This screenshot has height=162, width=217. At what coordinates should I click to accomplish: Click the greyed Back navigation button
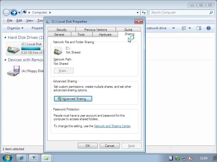pos(6,12)
